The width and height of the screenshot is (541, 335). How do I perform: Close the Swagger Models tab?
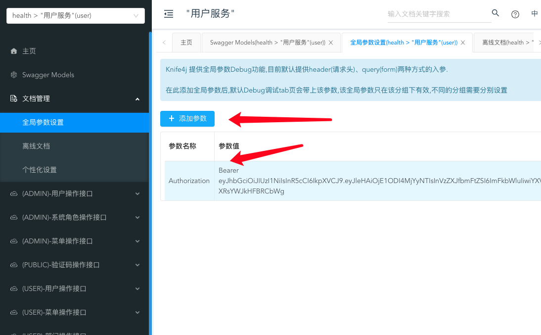point(331,43)
